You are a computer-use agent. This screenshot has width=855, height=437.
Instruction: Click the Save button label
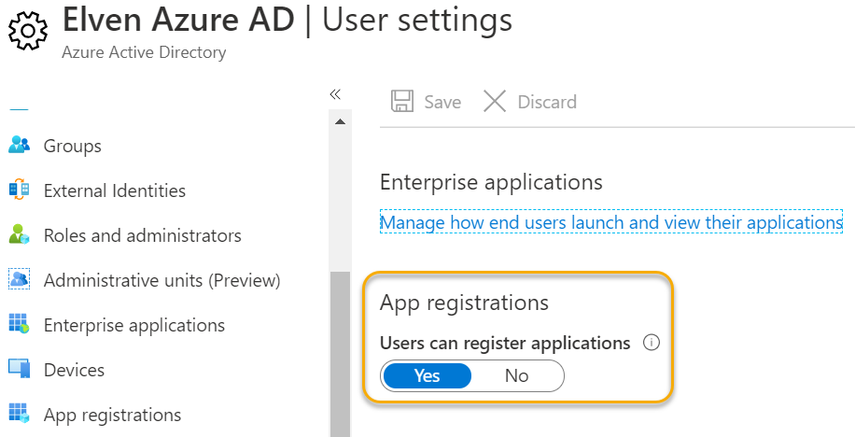click(442, 102)
